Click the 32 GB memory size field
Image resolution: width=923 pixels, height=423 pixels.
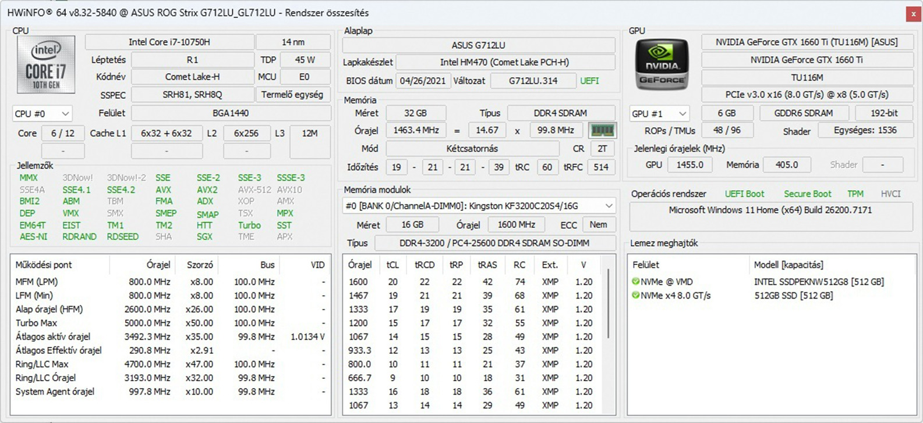(x=416, y=113)
